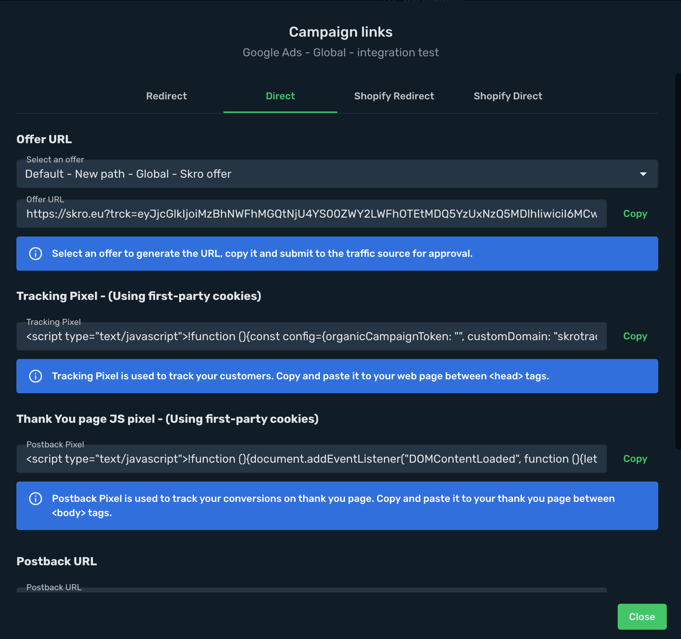Select the Direct tab
The height and width of the screenshot is (639, 681).
[x=280, y=96]
